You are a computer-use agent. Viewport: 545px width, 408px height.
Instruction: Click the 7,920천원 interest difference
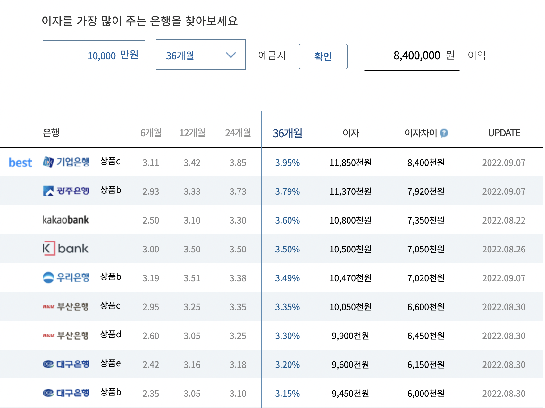click(x=426, y=191)
